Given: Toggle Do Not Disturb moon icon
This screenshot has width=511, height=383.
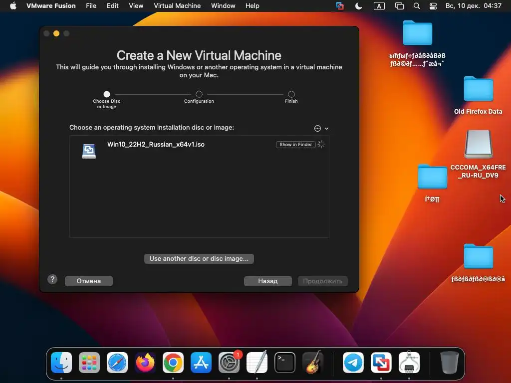Looking at the screenshot, I should (x=358, y=6).
